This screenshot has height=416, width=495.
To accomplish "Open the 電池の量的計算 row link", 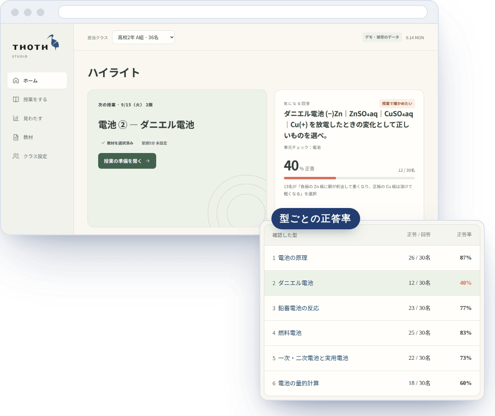I will click(298, 383).
